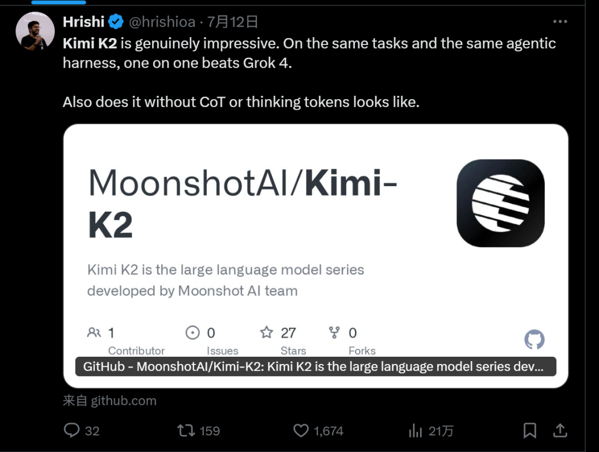This screenshot has width=599, height=452.
Task: Open the @hrishioa handle link
Action: tap(162, 22)
